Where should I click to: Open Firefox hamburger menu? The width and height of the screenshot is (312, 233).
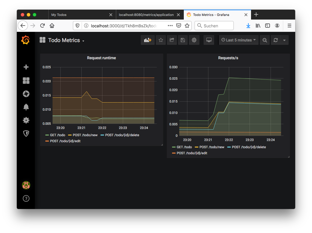click(289, 26)
